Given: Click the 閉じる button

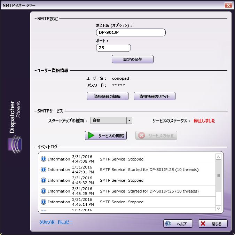Looking at the screenshot, I should [x=213, y=224].
